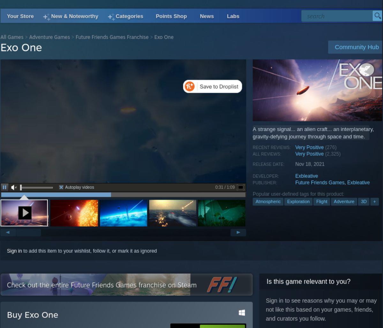Open the New & Noteworthy dropdown menu
Viewport: 383px width, 328px height.
pyautogui.click(x=74, y=16)
